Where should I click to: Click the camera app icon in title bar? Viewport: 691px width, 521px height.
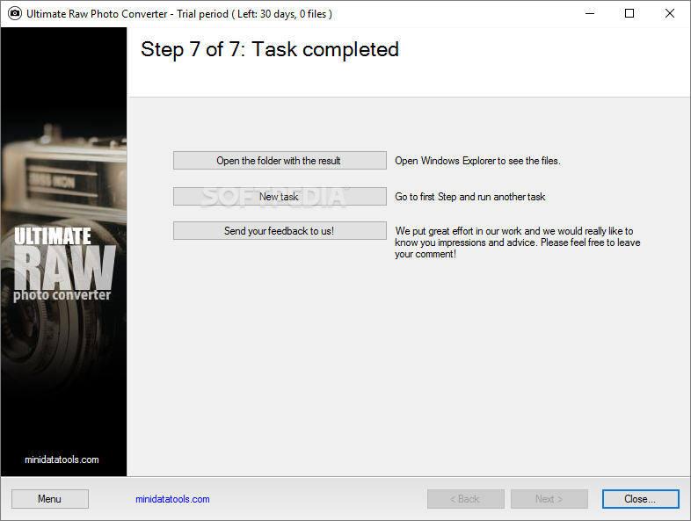click(15, 14)
